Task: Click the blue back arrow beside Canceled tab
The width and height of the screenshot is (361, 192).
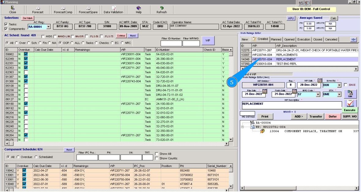Action: coord(353,39)
